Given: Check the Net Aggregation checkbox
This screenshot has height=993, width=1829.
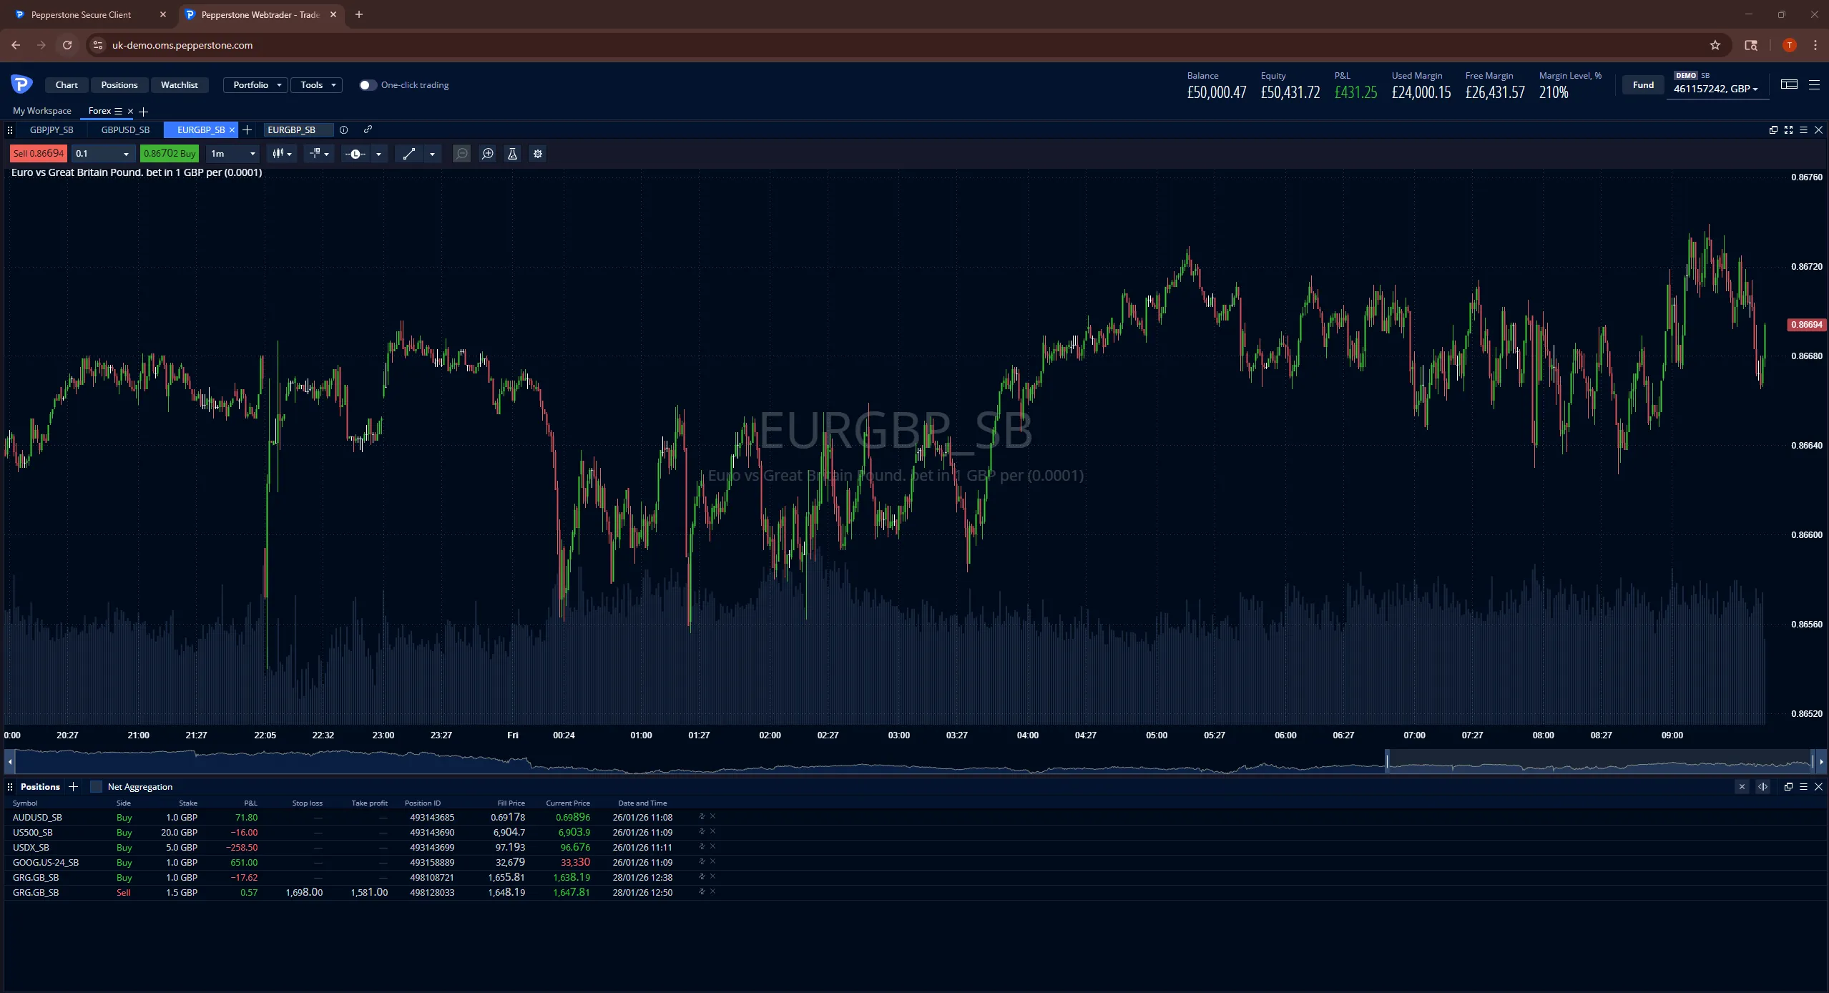Looking at the screenshot, I should [95, 786].
